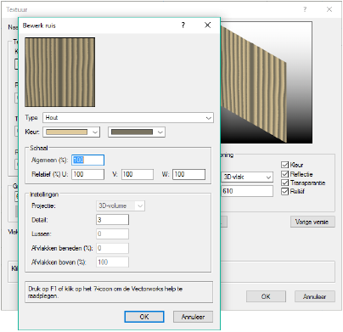Open the Projectie 3D-volume dropdown

tap(121, 205)
